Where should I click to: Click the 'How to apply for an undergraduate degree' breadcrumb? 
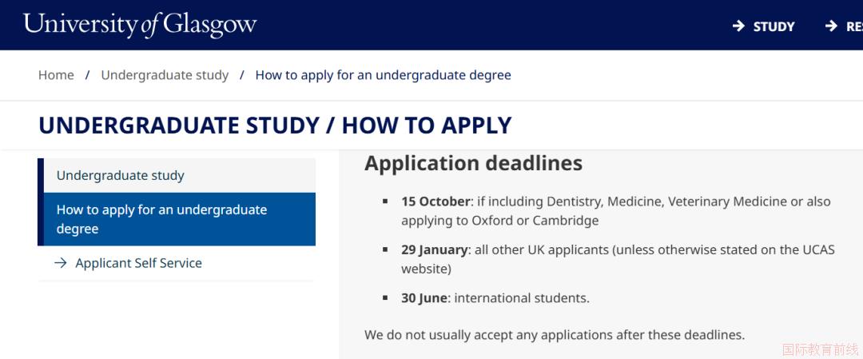click(383, 75)
